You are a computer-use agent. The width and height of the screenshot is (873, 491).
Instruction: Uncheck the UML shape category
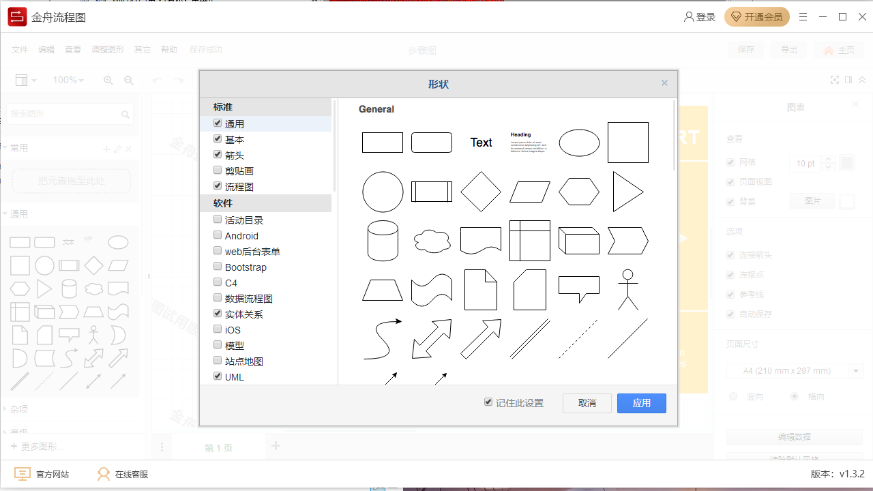click(x=217, y=376)
